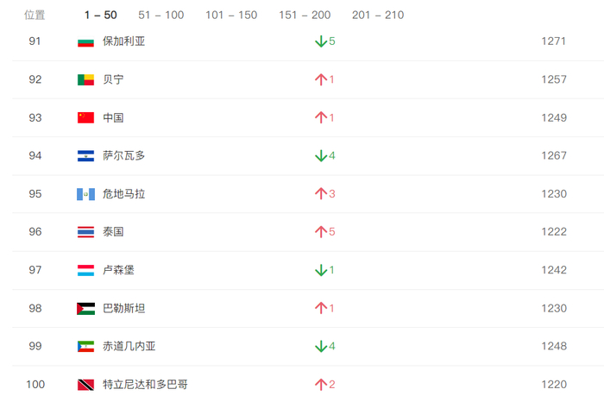Screen dimensions: 604x402
Task: Click the Benin flag icon
Action: click(85, 79)
